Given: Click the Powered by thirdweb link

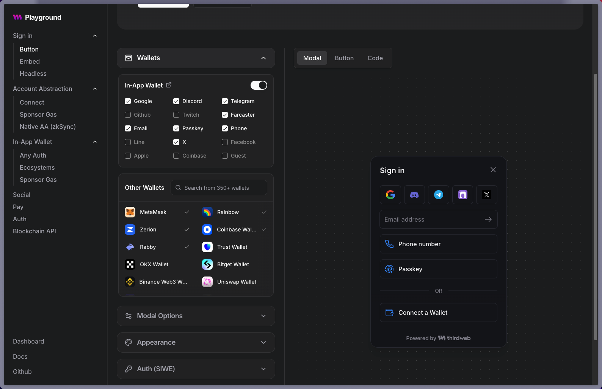Looking at the screenshot, I should [x=439, y=338].
